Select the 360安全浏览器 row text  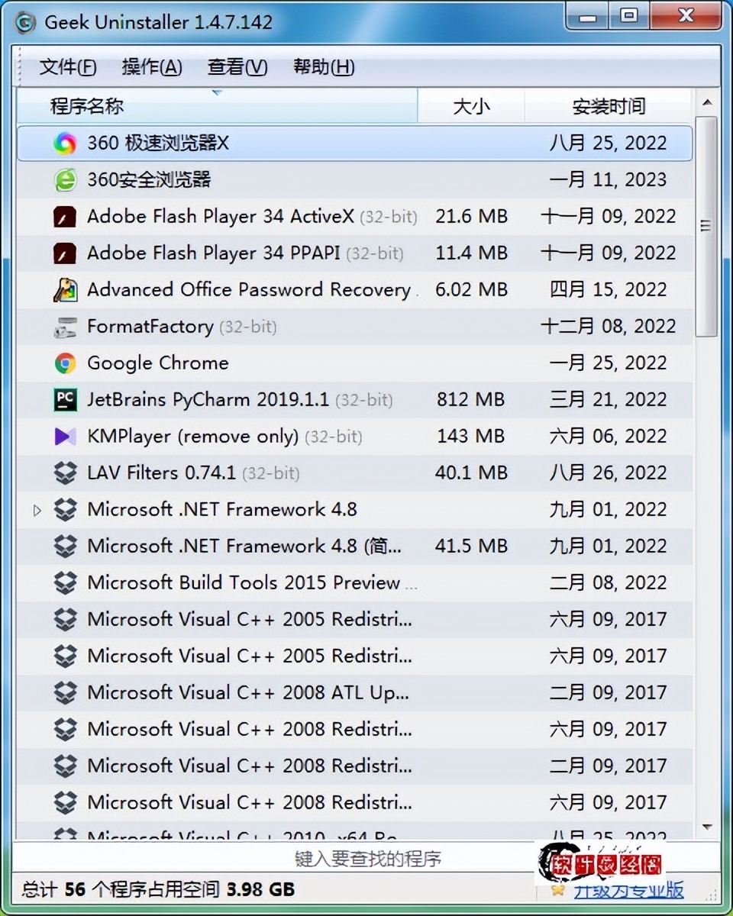(x=149, y=180)
